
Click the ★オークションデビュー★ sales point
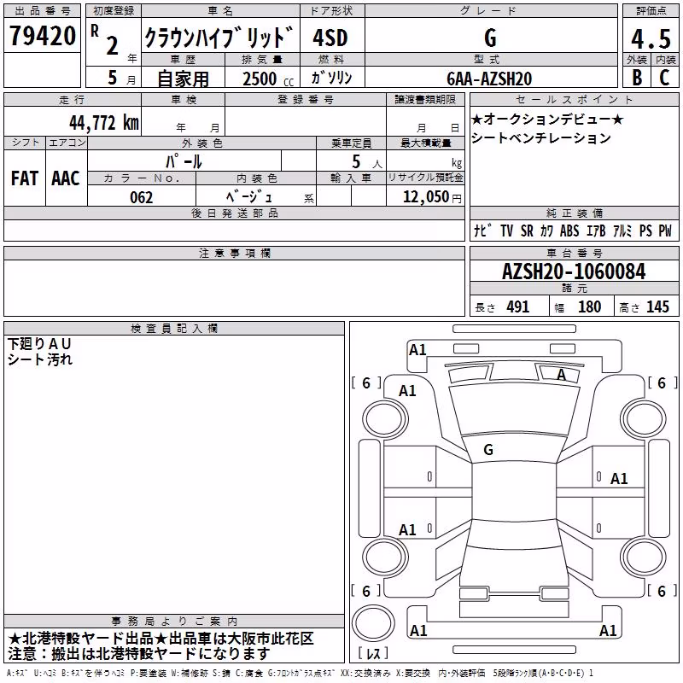click(547, 119)
